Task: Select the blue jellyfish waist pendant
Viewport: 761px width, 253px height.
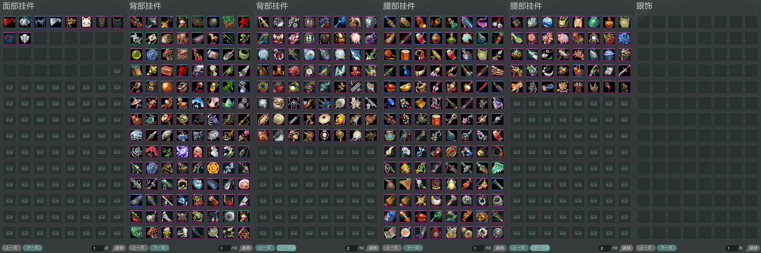Action: pos(609,55)
